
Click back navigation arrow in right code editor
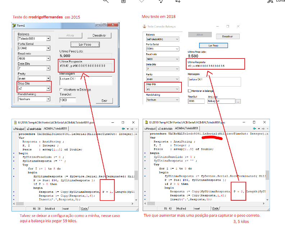(254, 128)
